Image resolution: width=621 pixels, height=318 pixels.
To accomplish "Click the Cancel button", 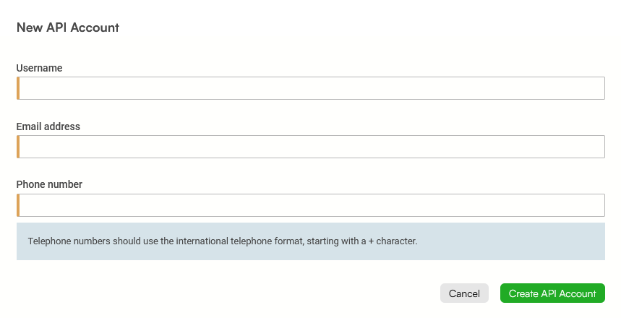I will point(464,293).
